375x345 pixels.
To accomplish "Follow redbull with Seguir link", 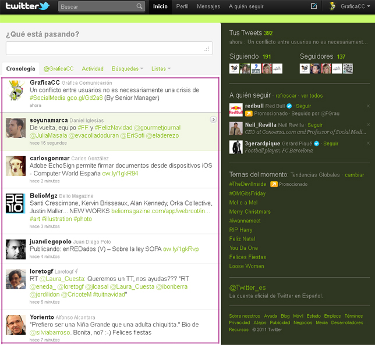I will pyautogui.click(x=303, y=106).
